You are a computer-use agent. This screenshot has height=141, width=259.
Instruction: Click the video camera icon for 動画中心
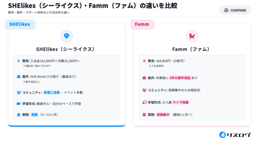[19, 104]
